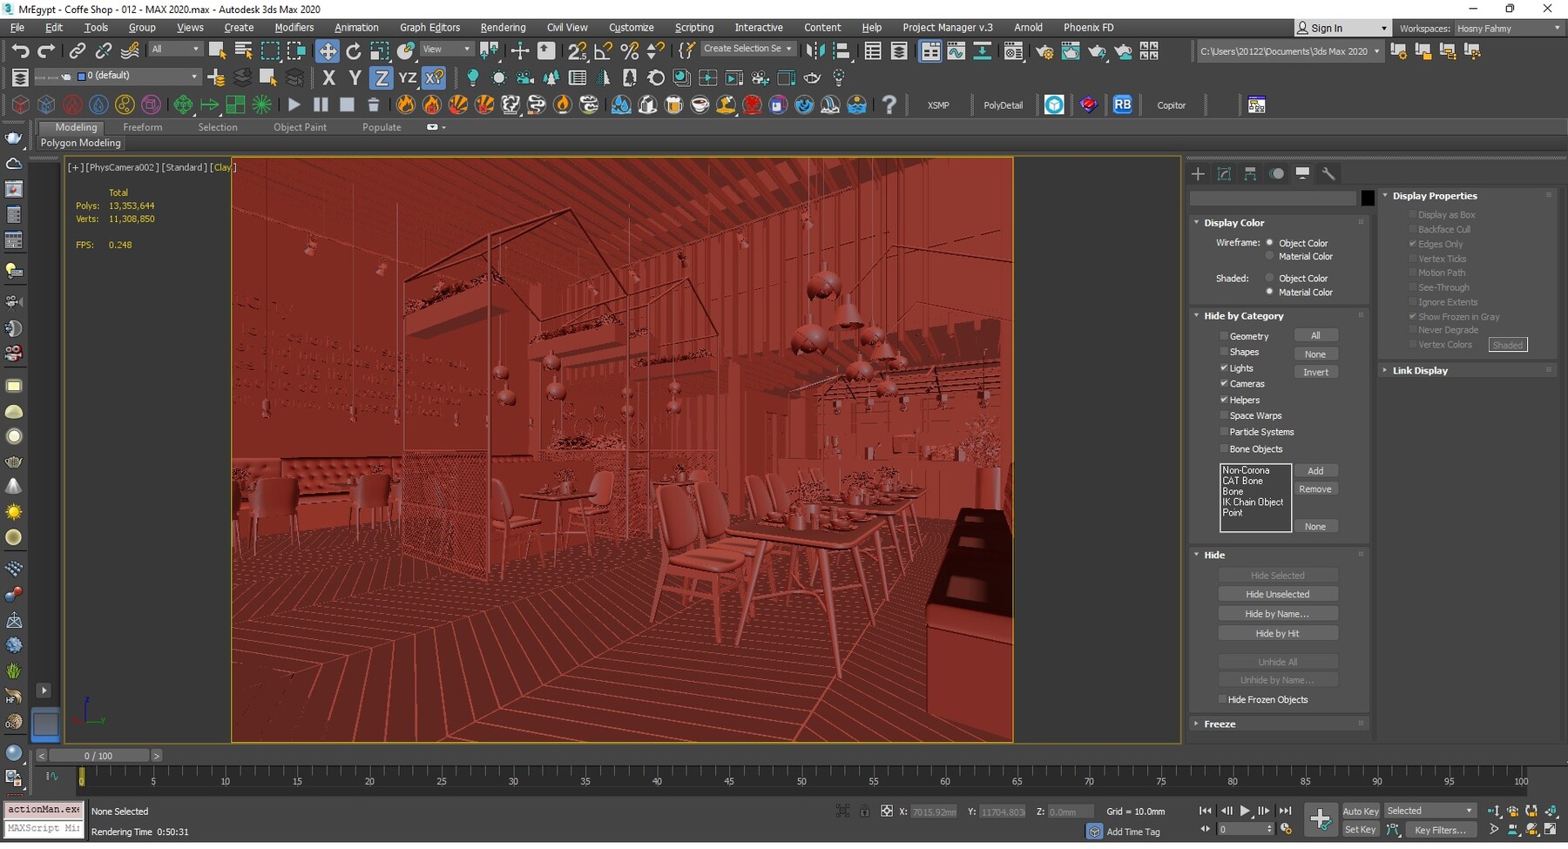
Task: Click the Play Animation button
Action: point(1244,810)
